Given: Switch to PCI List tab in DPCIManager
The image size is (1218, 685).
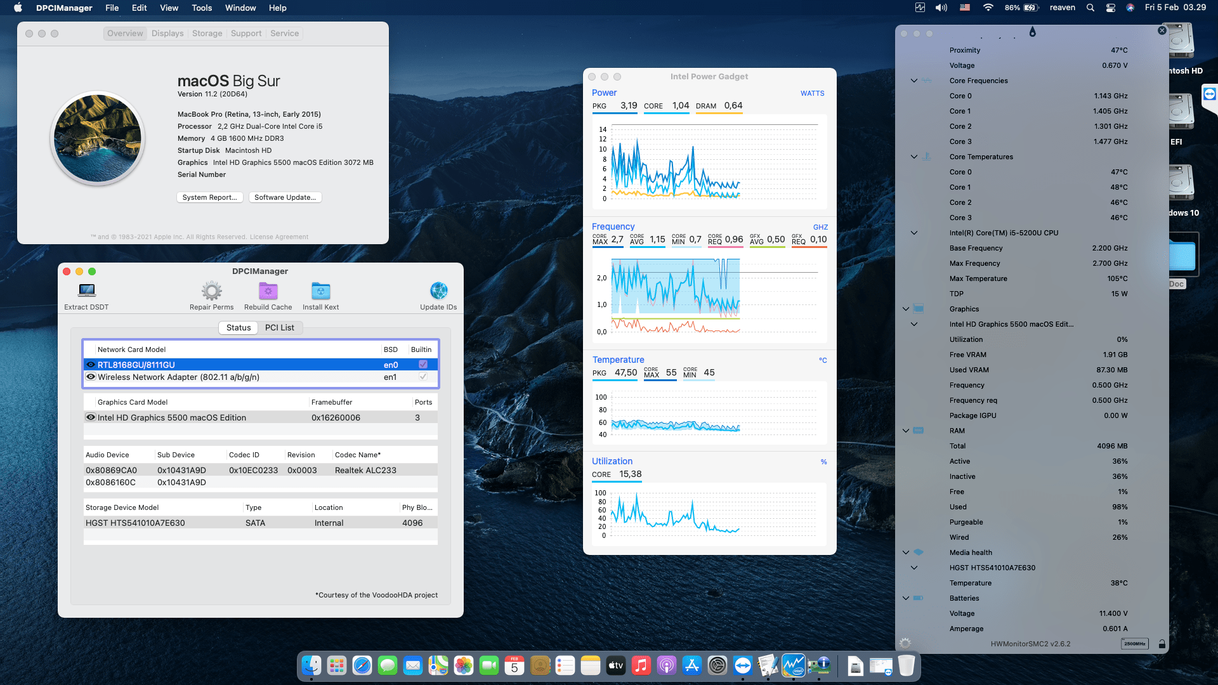Looking at the screenshot, I should 280,328.
